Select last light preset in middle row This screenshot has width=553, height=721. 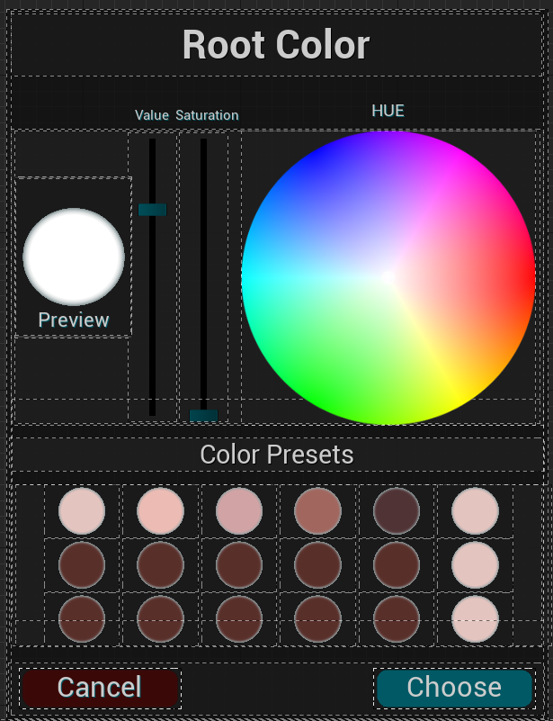[475, 565]
